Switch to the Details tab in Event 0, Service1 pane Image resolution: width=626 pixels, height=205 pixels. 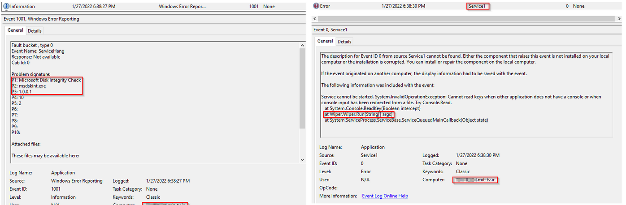coord(344,42)
